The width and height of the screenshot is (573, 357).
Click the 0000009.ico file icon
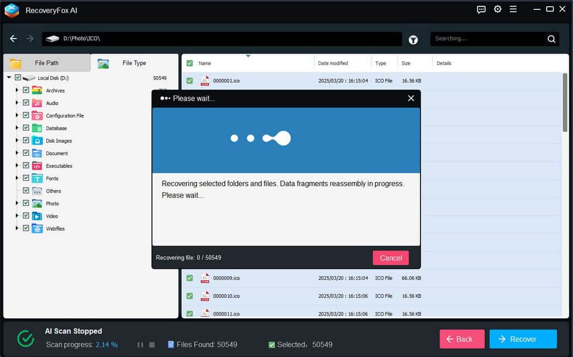pyautogui.click(x=205, y=278)
